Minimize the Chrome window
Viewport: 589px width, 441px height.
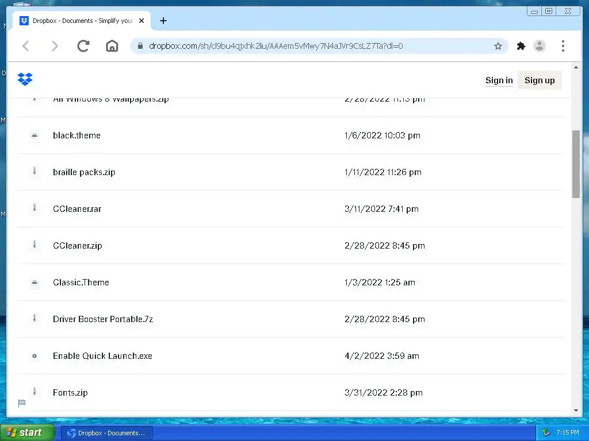(x=534, y=11)
